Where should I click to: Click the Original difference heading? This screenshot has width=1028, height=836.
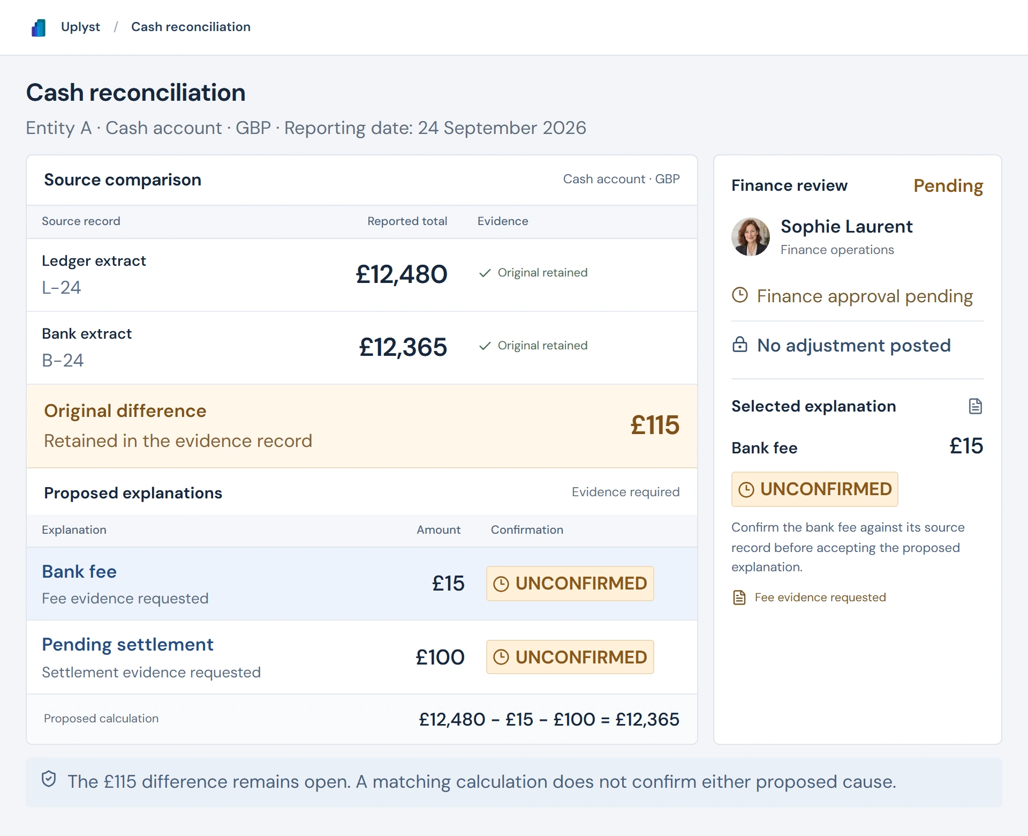[x=125, y=411]
